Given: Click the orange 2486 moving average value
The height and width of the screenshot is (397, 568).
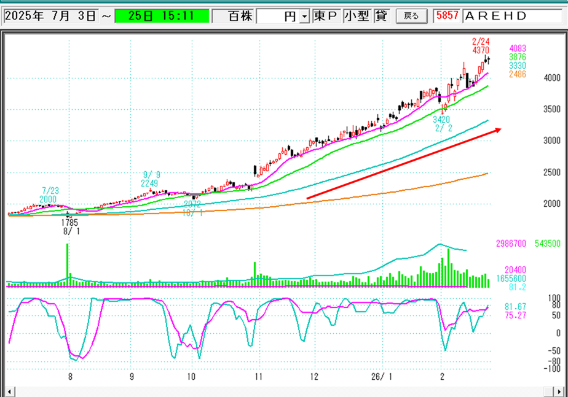Looking at the screenshot, I should pyautogui.click(x=518, y=74).
